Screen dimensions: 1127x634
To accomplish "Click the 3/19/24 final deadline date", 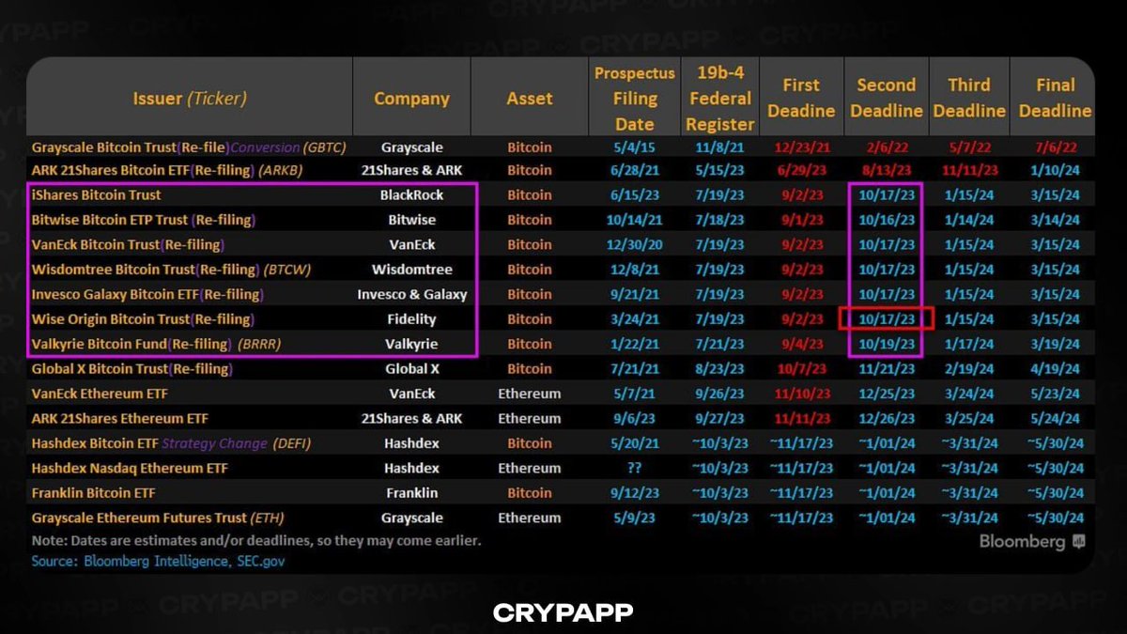I will coord(1055,344).
